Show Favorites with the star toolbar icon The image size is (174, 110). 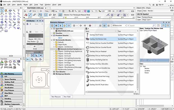click(x=65, y=26)
